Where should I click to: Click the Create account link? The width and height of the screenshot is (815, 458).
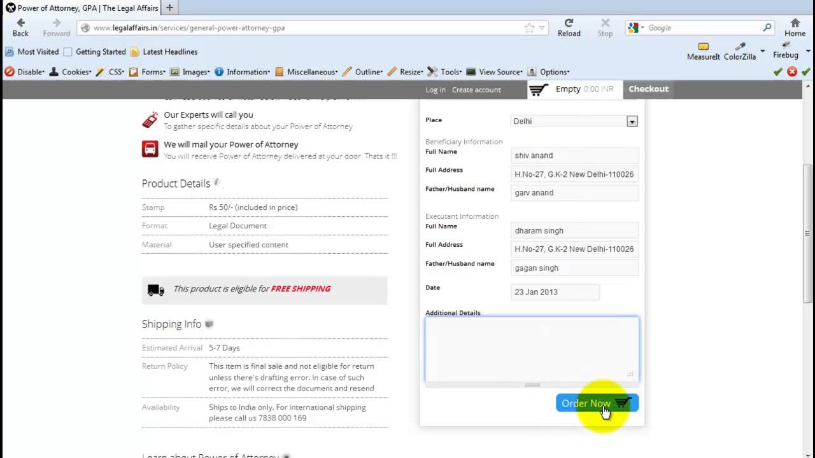[476, 90]
